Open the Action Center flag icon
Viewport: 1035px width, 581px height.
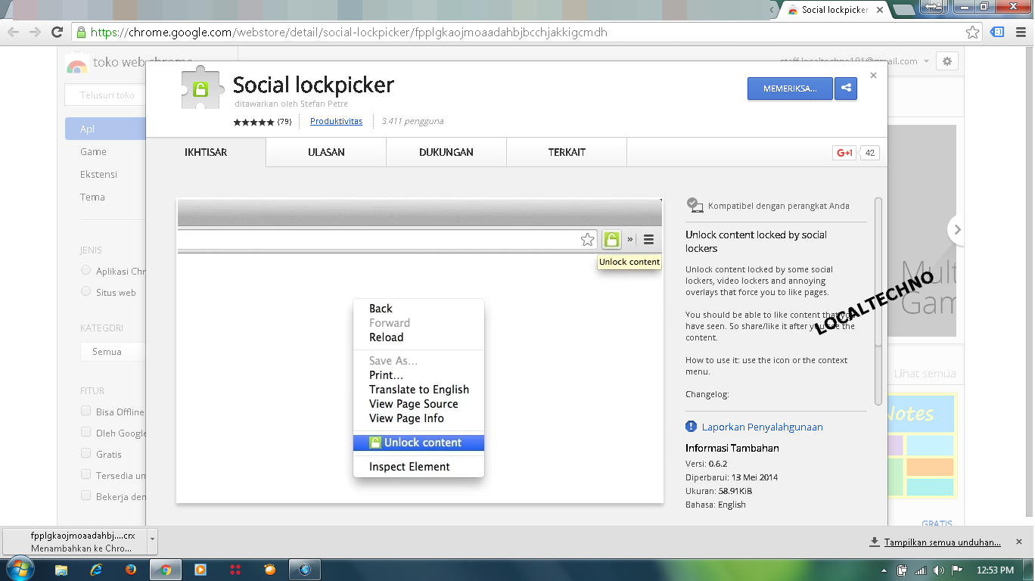coord(957,570)
